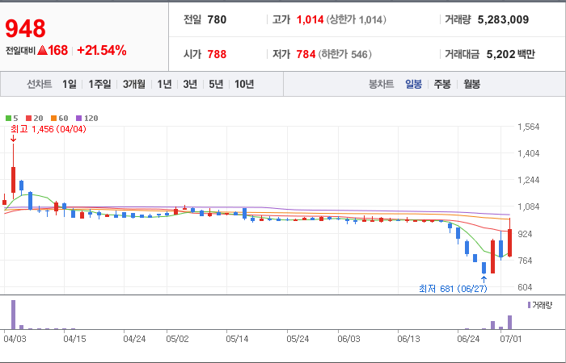566x363 pixels.
Task: Click the 04/24 date axis label
Action: tap(135, 340)
